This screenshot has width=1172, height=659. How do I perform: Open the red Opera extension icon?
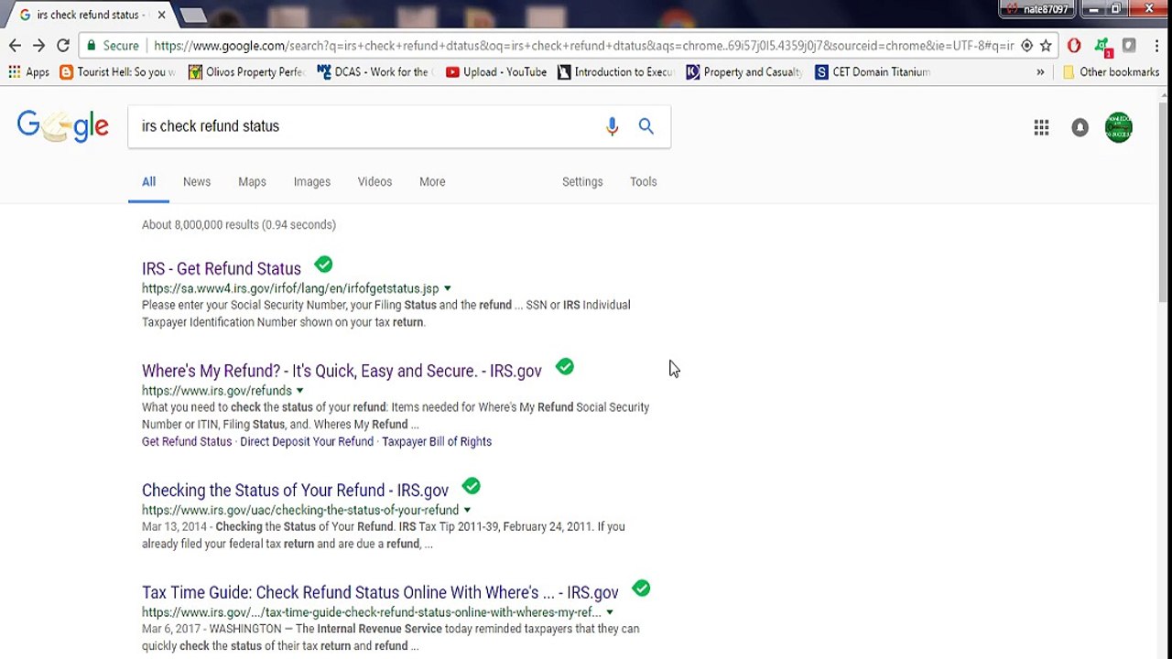1074,45
